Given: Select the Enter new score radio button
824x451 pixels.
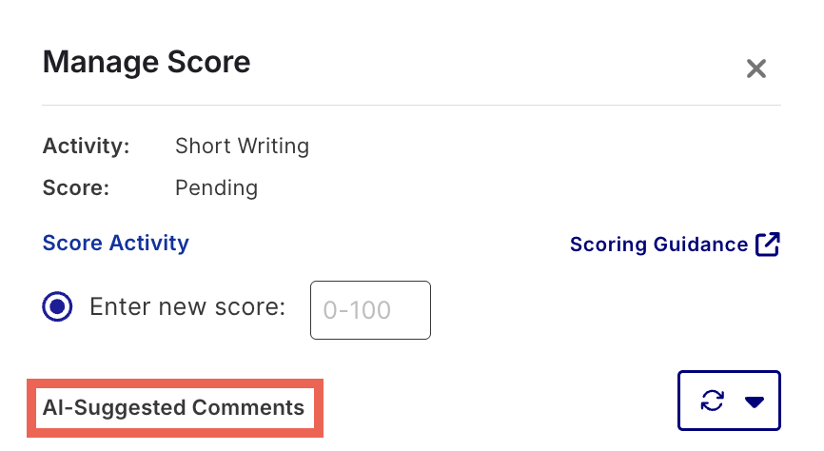Looking at the screenshot, I should pos(58,307).
